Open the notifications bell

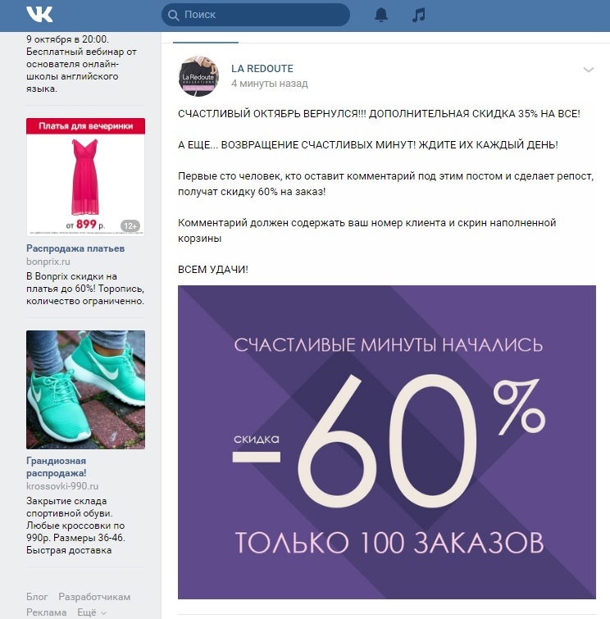tap(381, 15)
